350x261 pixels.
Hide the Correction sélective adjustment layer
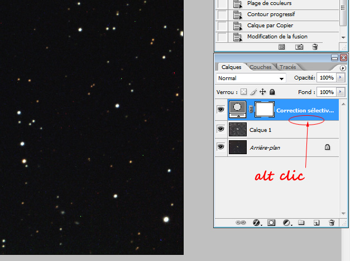(x=220, y=110)
